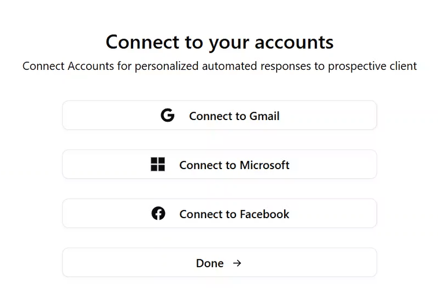
Task: Click the word "Gmail" in the first button
Action: tap(264, 116)
